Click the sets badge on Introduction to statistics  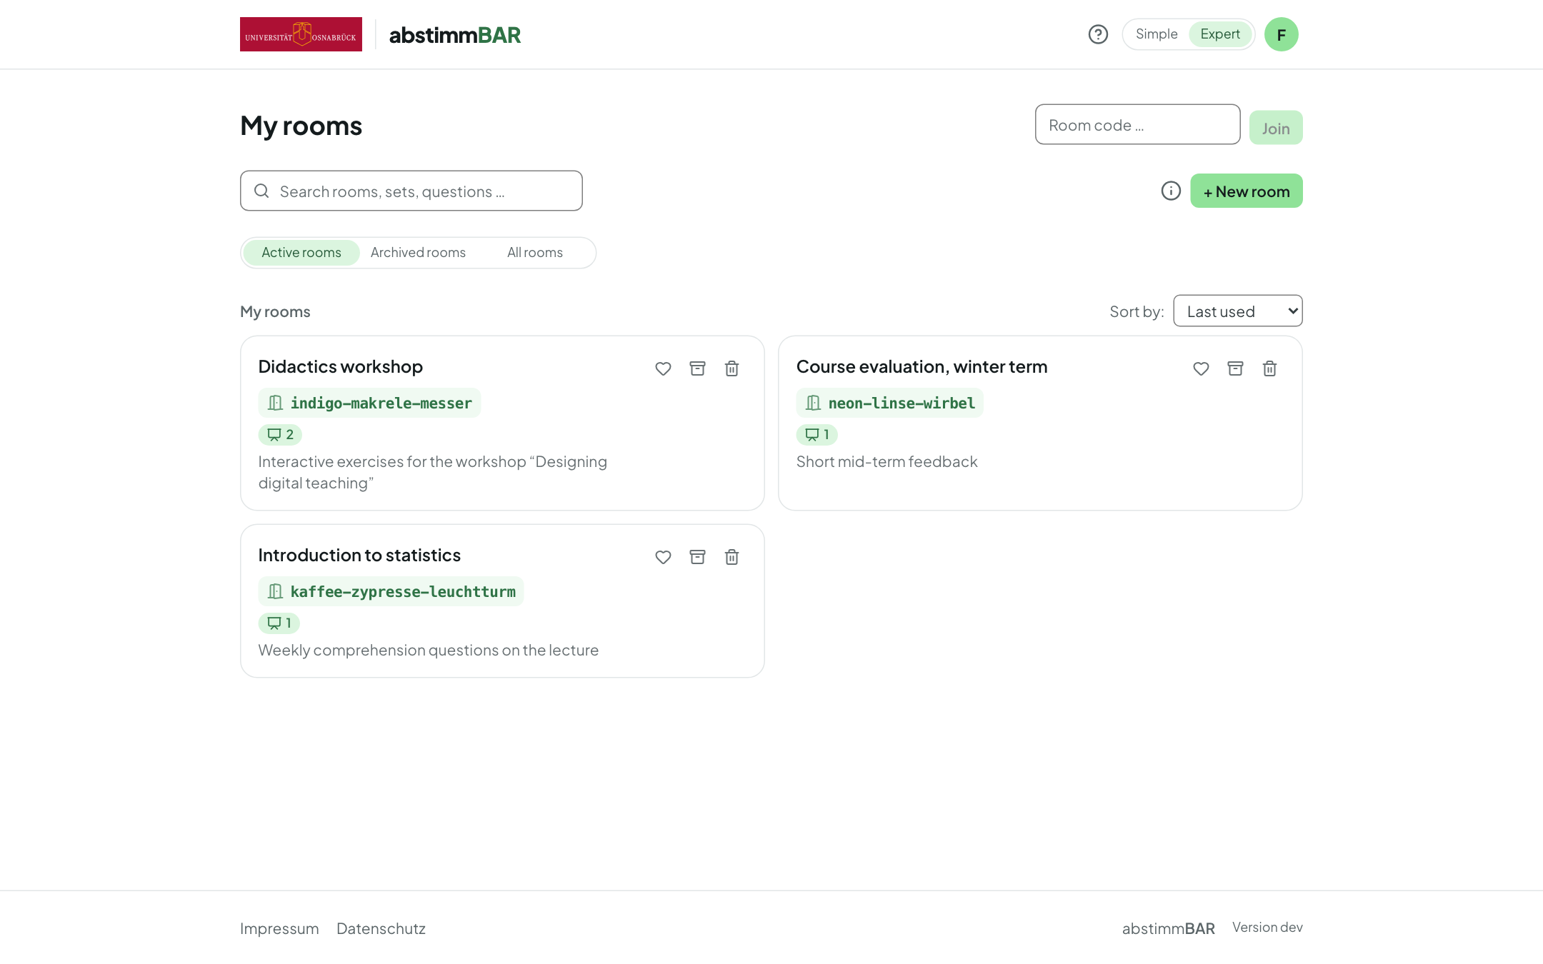[x=279, y=623]
